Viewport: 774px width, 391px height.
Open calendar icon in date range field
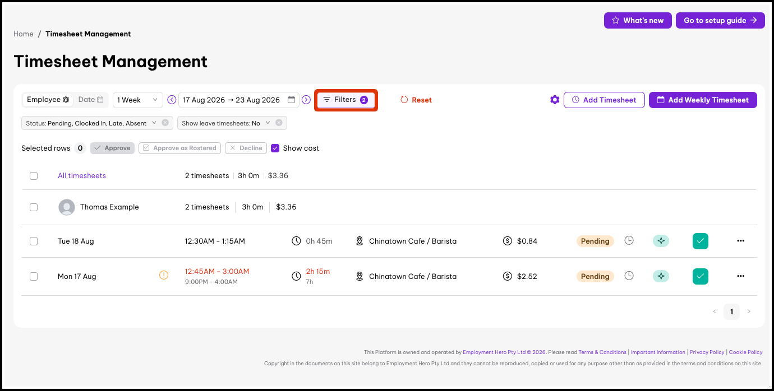[291, 100]
